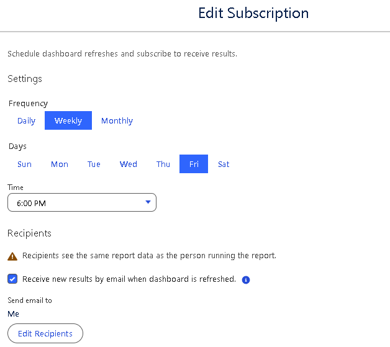Deselect the highlighted Fri day
390x347 pixels.
[x=194, y=164]
